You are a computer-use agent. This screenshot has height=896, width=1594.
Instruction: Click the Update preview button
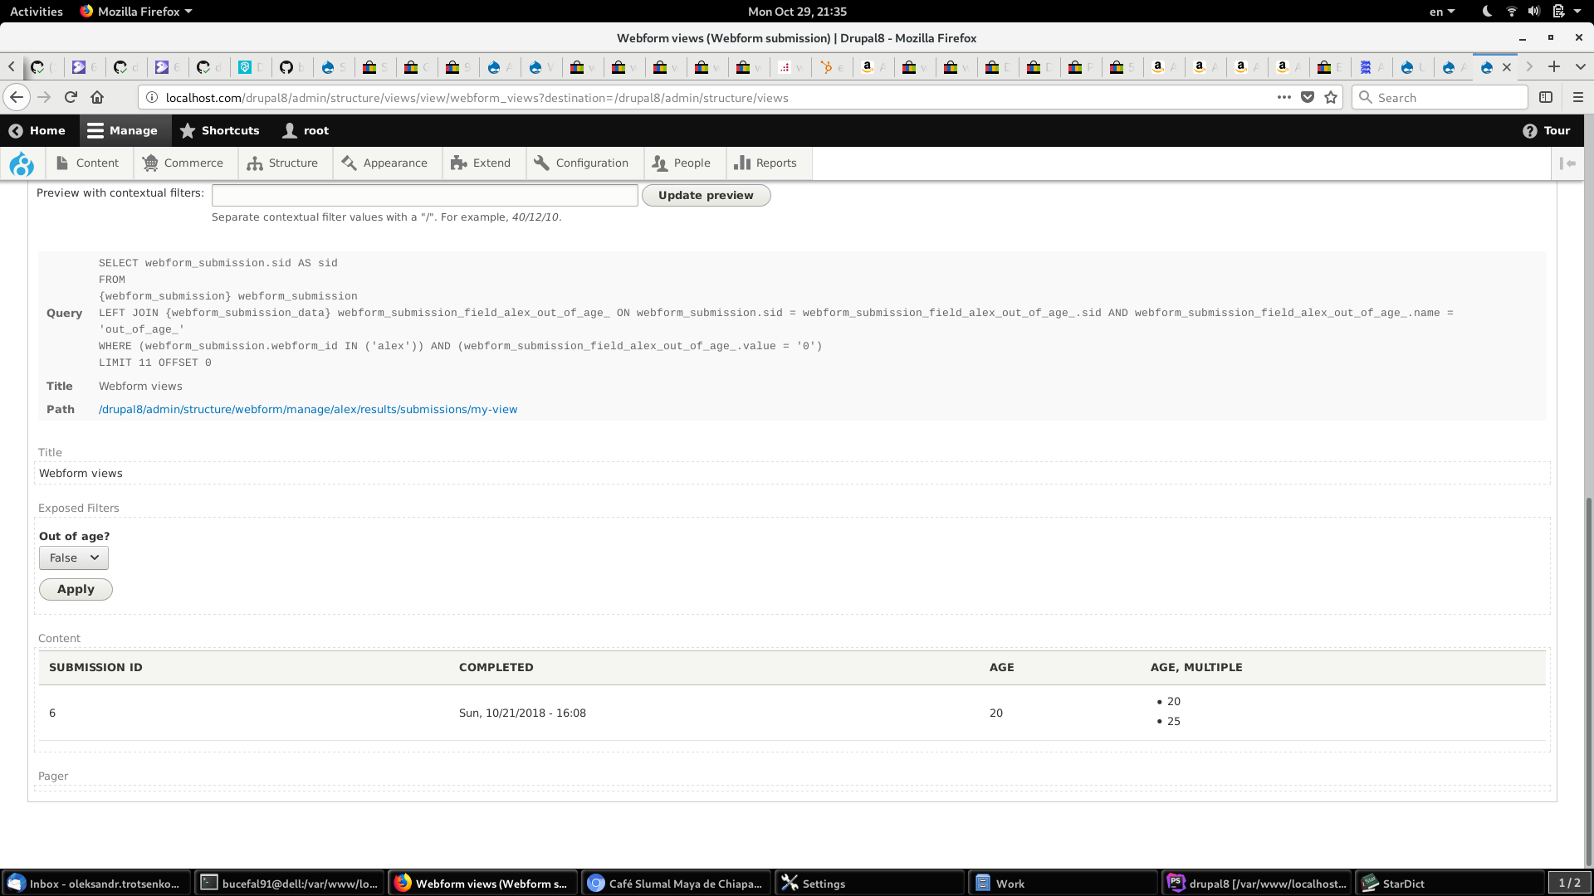706,195
